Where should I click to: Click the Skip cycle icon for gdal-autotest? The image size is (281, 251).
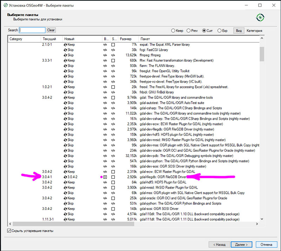tap(65, 103)
